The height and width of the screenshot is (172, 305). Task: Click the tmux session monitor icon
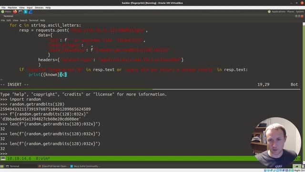pos(3,158)
